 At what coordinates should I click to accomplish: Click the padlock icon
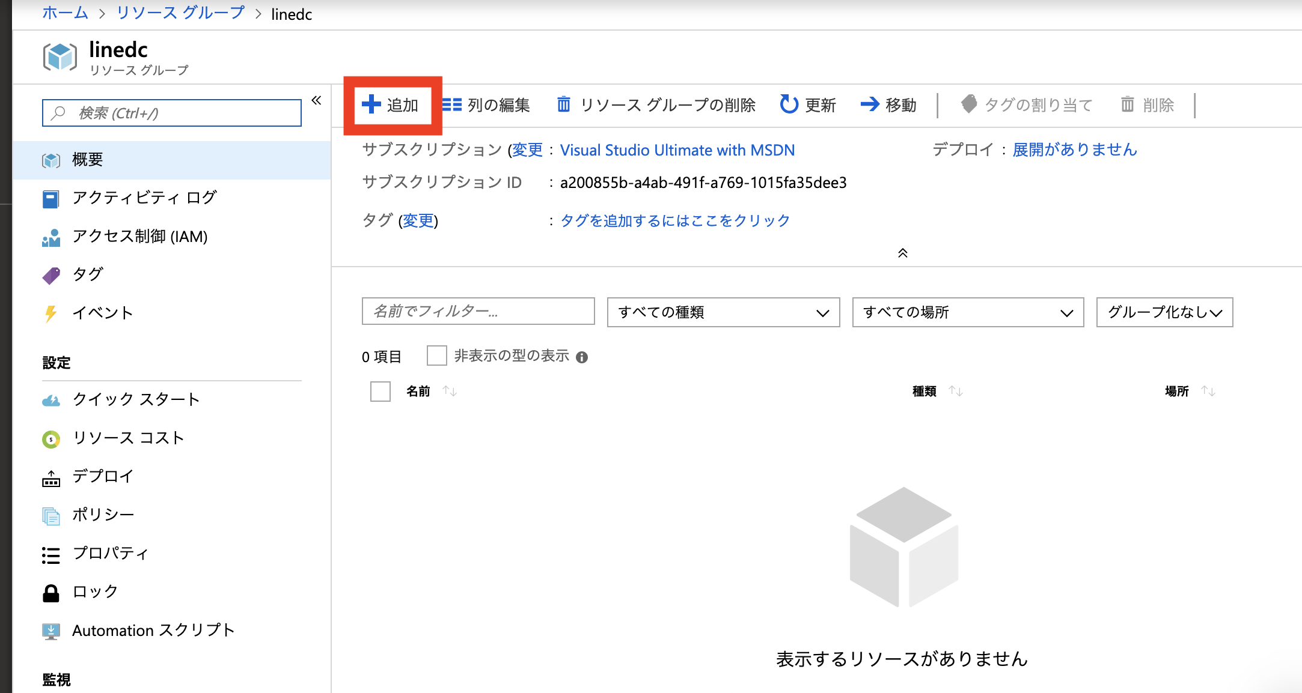pos(51,593)
